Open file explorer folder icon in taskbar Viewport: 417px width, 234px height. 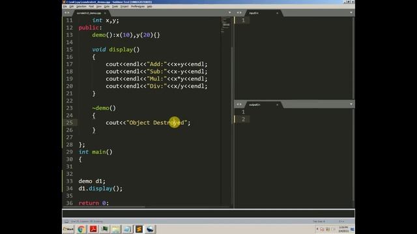coord(116,229)
